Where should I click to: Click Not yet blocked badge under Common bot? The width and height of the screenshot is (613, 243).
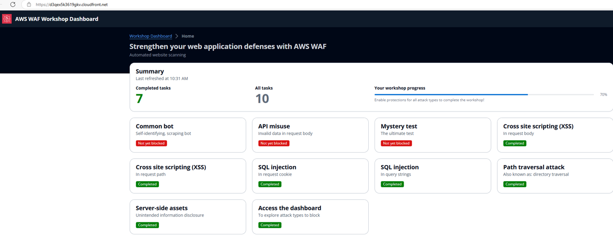[151, 144]
